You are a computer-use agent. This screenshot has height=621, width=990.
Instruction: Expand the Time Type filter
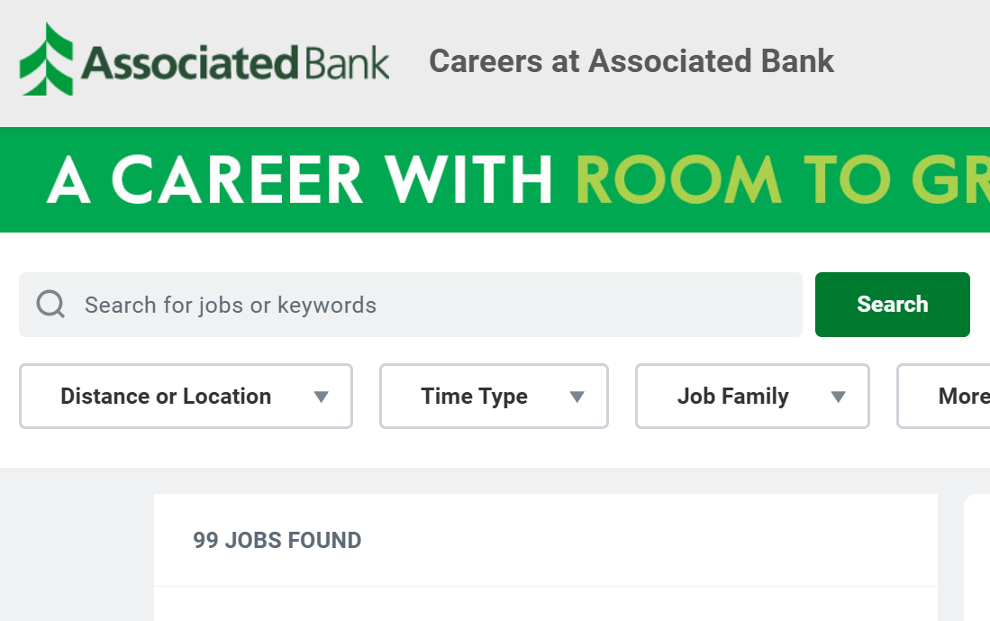(x=494, y=396)
